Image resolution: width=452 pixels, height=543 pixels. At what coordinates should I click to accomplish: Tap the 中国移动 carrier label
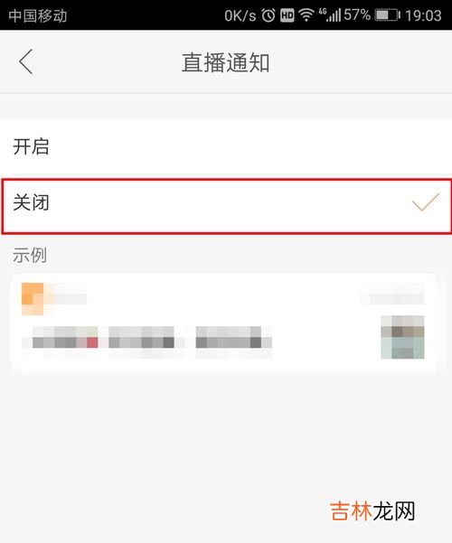[38, 16]
